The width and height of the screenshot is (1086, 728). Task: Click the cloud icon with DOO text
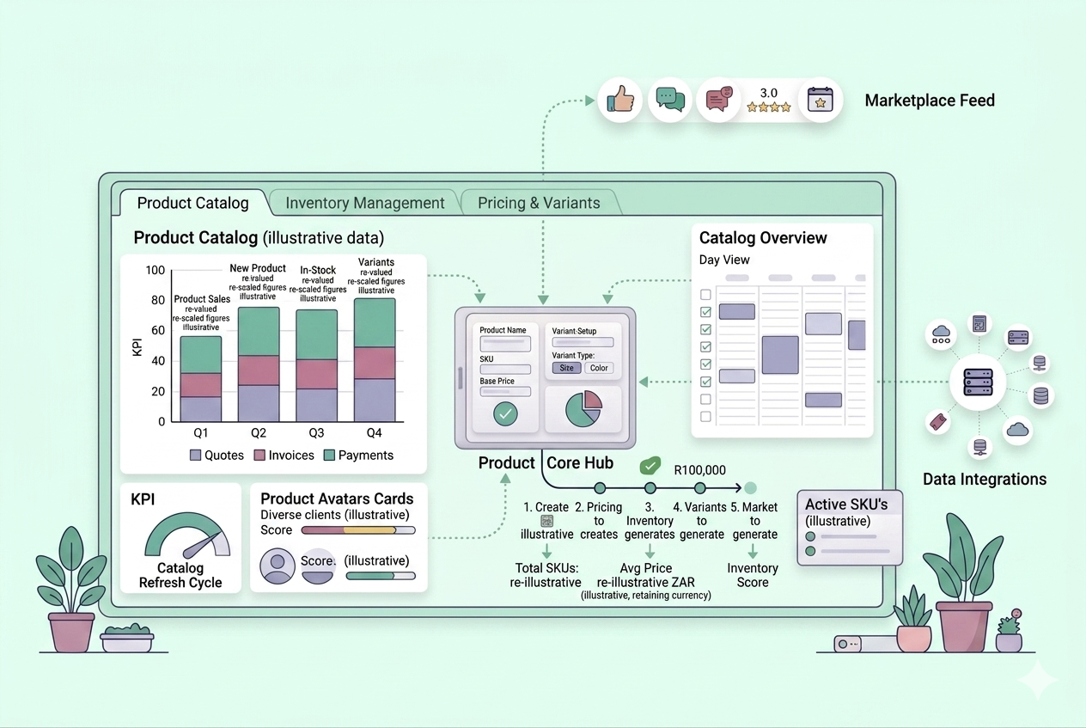[x=940, y=334]
